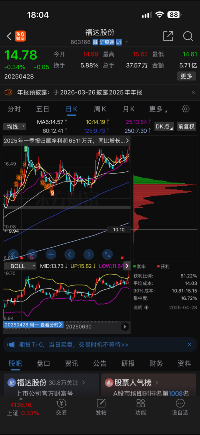Tap the 股票人气榜 flame icon

click(109, 382)
